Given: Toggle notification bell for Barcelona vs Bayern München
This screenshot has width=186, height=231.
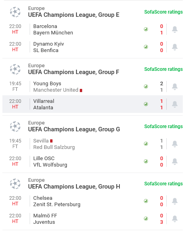Looking at the screenshot, I should pos(175,29).
